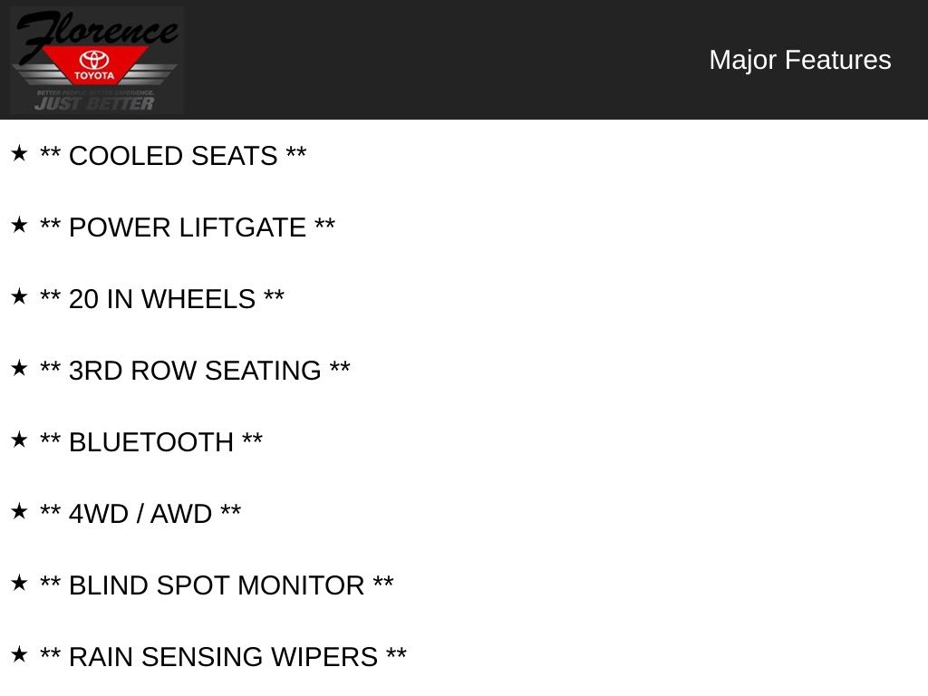Click the red Toyota emblem in the logo
The height and width of the screenshot is (696, 928).
click(94, 65)
